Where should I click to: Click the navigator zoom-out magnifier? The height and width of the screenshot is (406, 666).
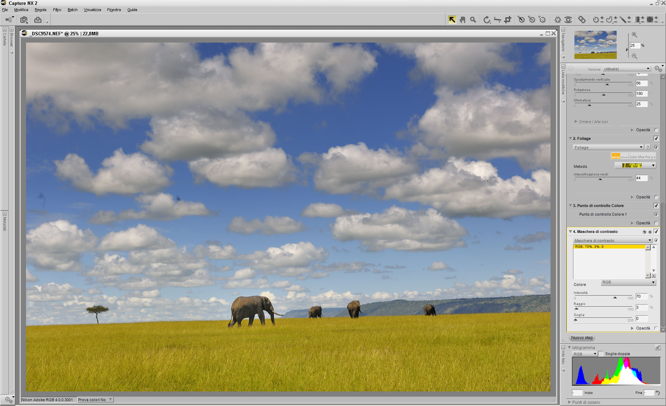click(x=634, y=56)
